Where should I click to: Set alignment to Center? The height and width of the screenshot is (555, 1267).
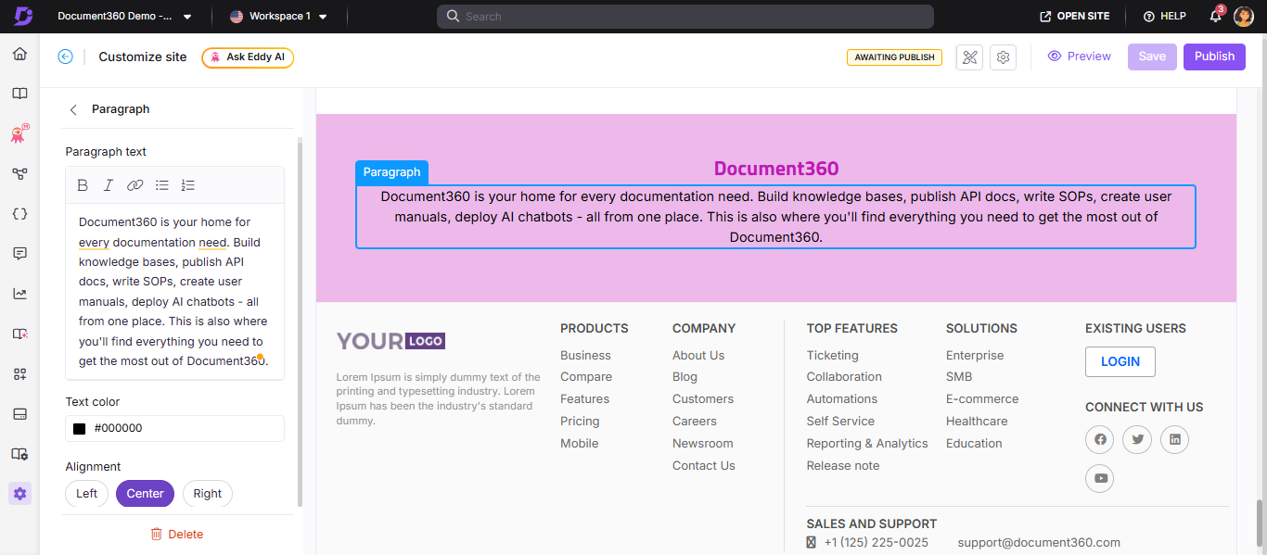click(x=146, y=494)
